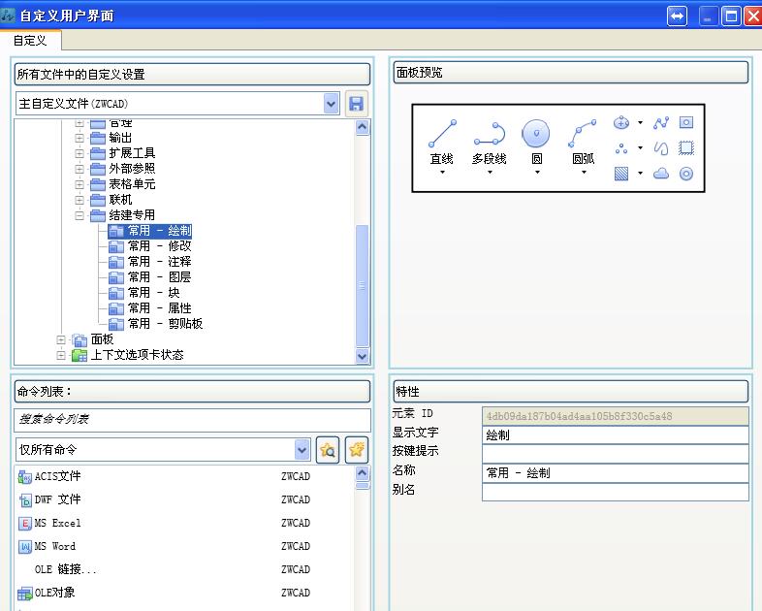Open the 仅所有命令 filter dropdown
The image size is (762, 611).
(302, 450)
